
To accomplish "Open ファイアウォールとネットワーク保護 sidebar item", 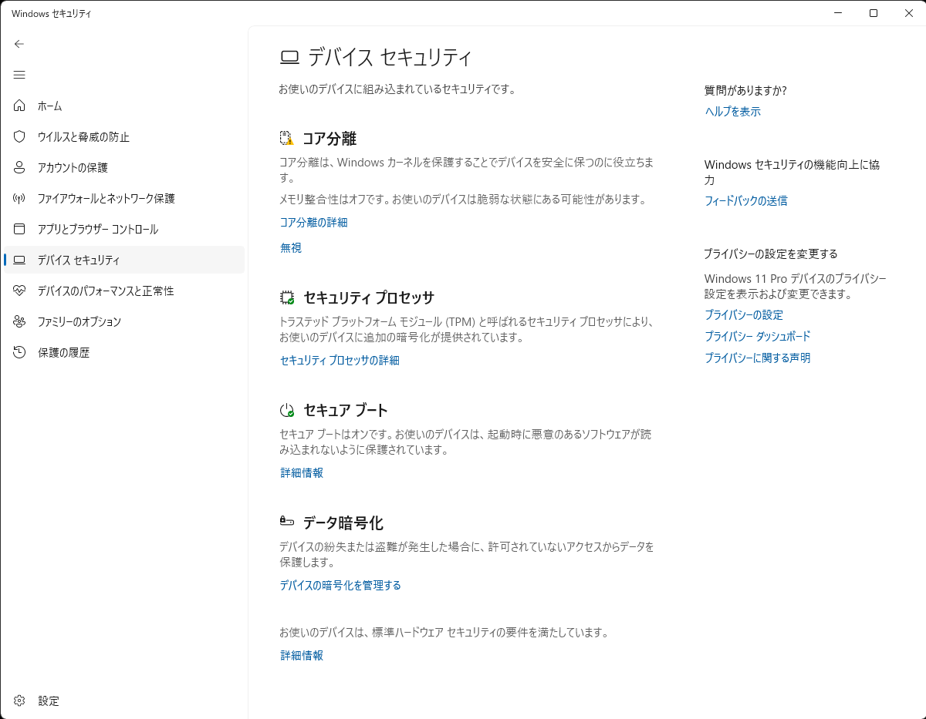I will pos(106,198).
